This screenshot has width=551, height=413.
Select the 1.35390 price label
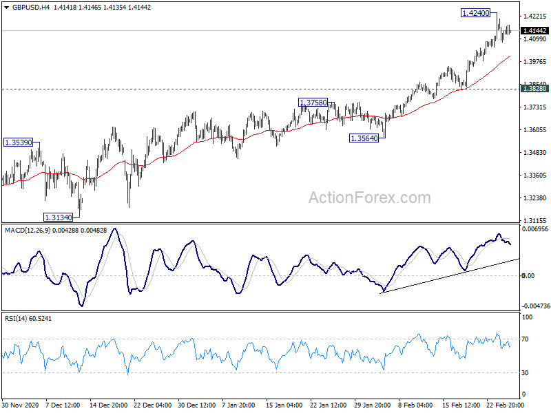coord(19,142)
